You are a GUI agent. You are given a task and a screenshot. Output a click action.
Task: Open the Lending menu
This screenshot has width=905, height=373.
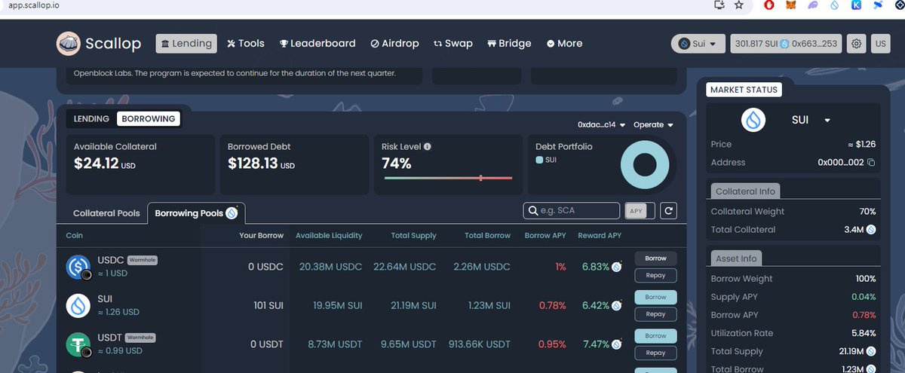186,44
